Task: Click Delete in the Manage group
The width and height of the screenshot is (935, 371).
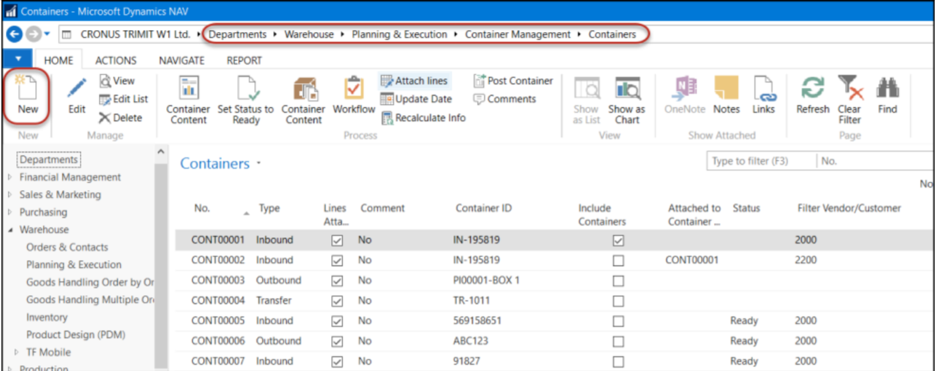Action: pyautogui.click(x=120, y=118)
